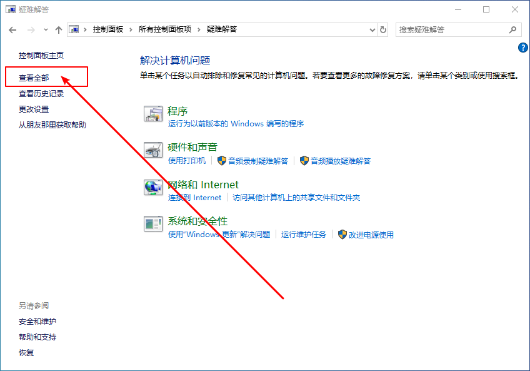
Task: Click the Programs category icon
Action: tap(153, 114)
